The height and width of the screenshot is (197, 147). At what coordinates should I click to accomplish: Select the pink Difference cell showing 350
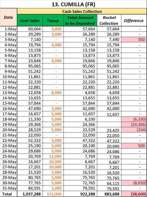[134, 39]
